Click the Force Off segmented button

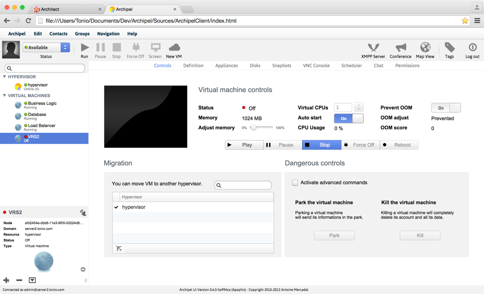click(x=360, y=145)
